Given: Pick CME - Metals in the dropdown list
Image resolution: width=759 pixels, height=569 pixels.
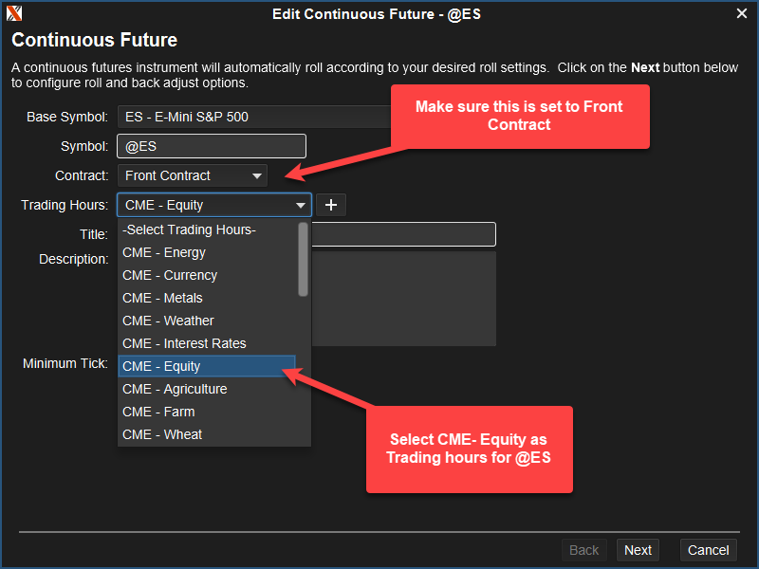Looking at the screenshot, I should (x=162, y=298).
